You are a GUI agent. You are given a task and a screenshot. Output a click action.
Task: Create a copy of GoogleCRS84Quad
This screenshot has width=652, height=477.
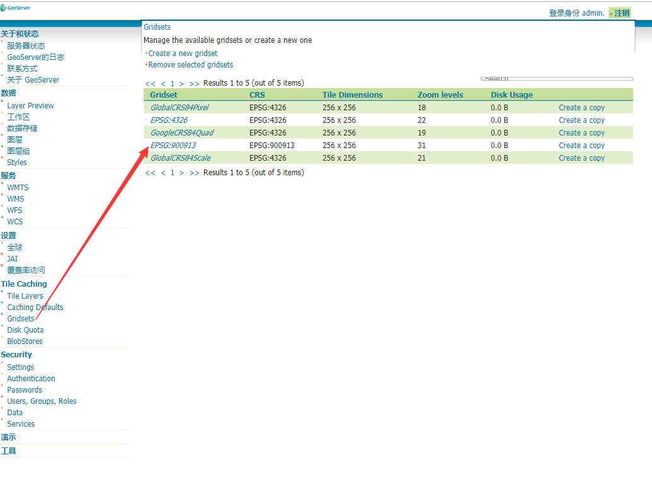[x=581, y=133]
